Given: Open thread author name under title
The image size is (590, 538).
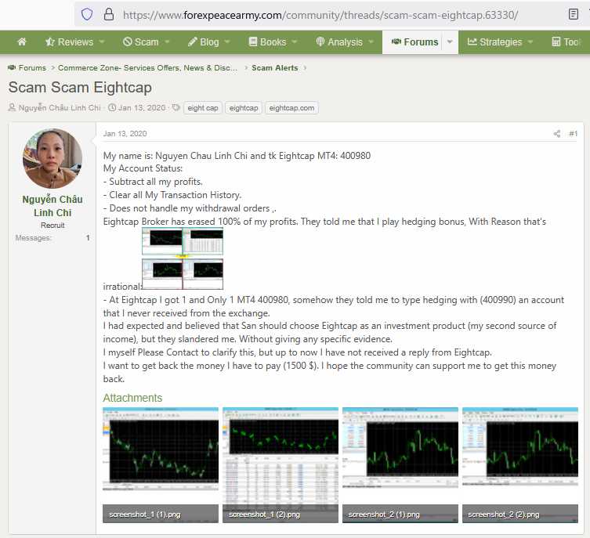Looking at the screenshot, I should tap(60, 107).
